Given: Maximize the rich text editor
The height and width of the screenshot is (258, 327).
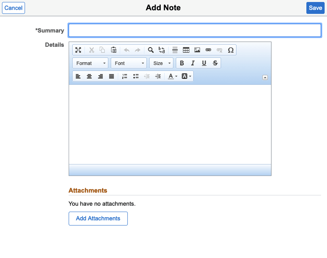Looking at the screenshot, I should 78,50.
